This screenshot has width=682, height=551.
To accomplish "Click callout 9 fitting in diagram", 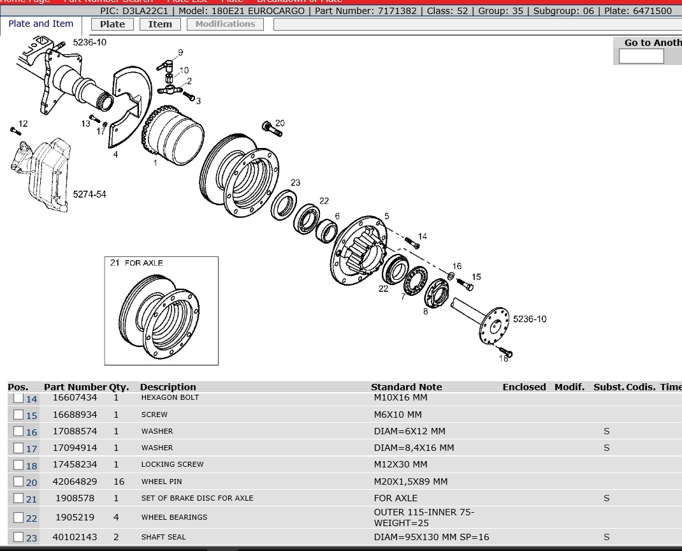I will [180, 52].
